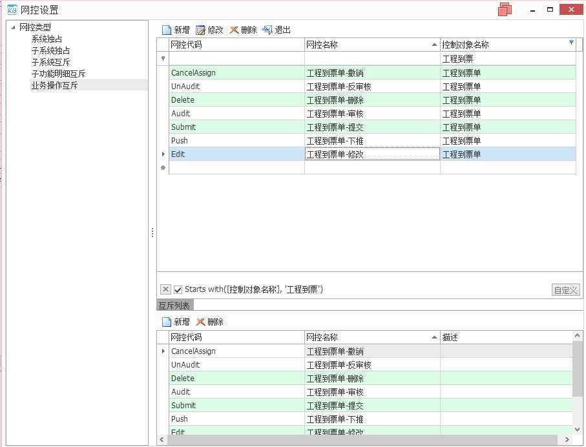Select Delete row in upper grid
This screenshot has width=586, height=447.
tap(372, 99)
